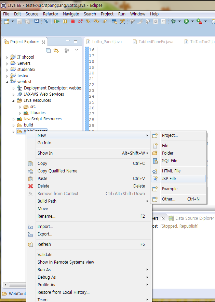The height and width of the screenshot is (302, 215).
Task: Open the New wizard dropdown arrow
Action: click(13, 21)
